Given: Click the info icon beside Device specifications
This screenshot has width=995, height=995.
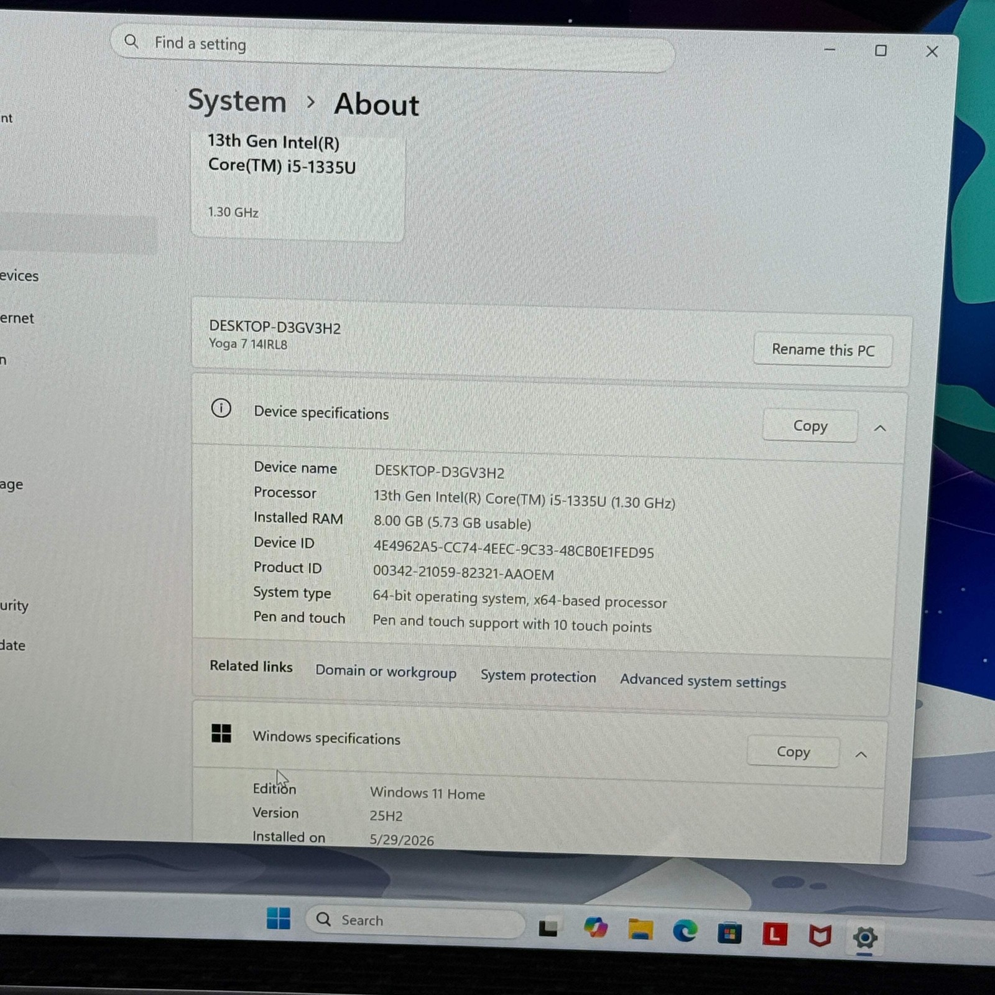Looking at the screenshot, I should tap(221, 409).
